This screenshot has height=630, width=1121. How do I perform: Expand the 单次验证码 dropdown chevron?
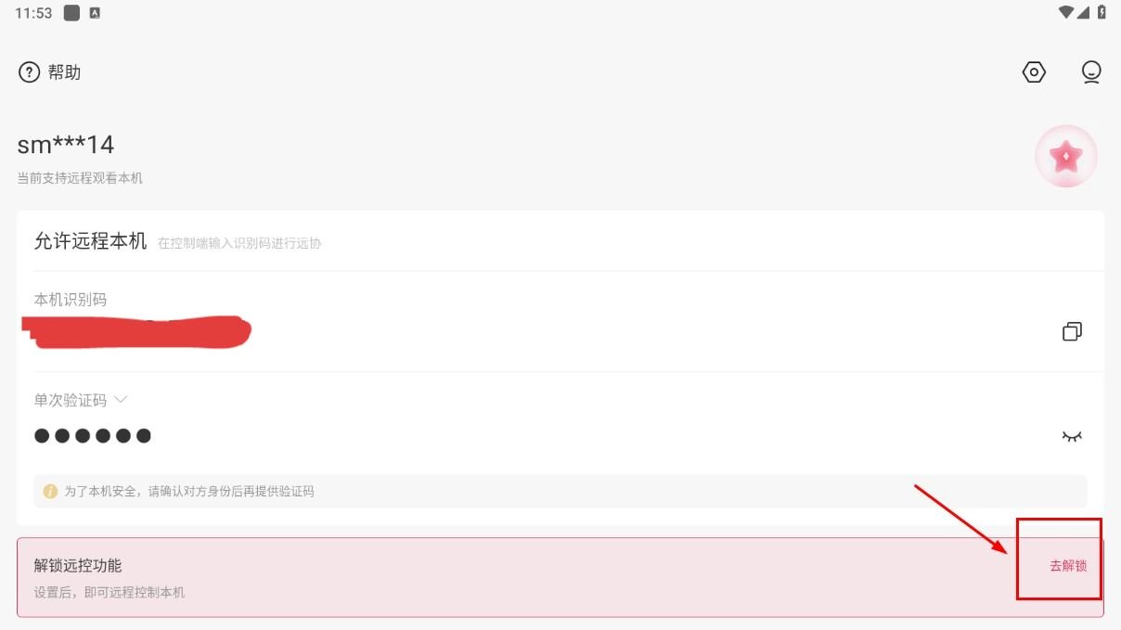click(x=120, y=400)
